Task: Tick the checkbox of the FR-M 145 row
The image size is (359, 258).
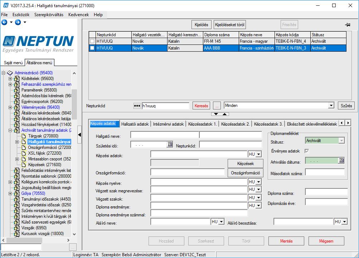Action: pos(92,41)
